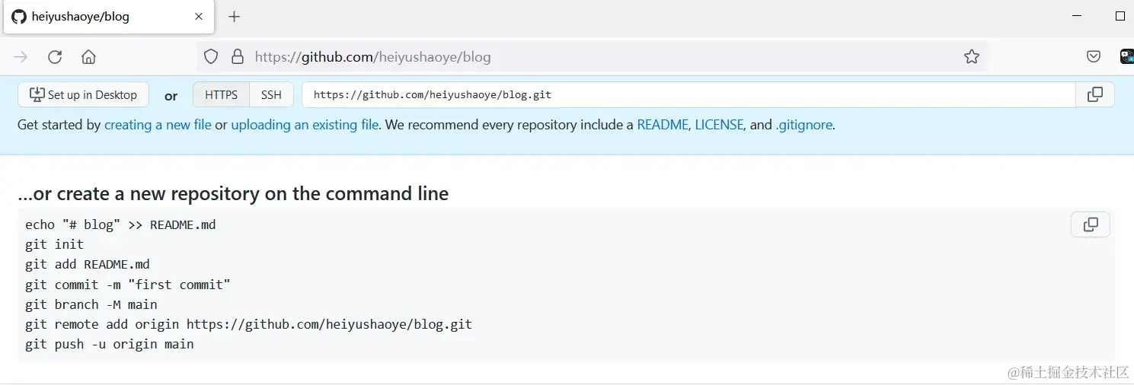
Task: Click the forward navigation arrow
Action: point(21,57)
